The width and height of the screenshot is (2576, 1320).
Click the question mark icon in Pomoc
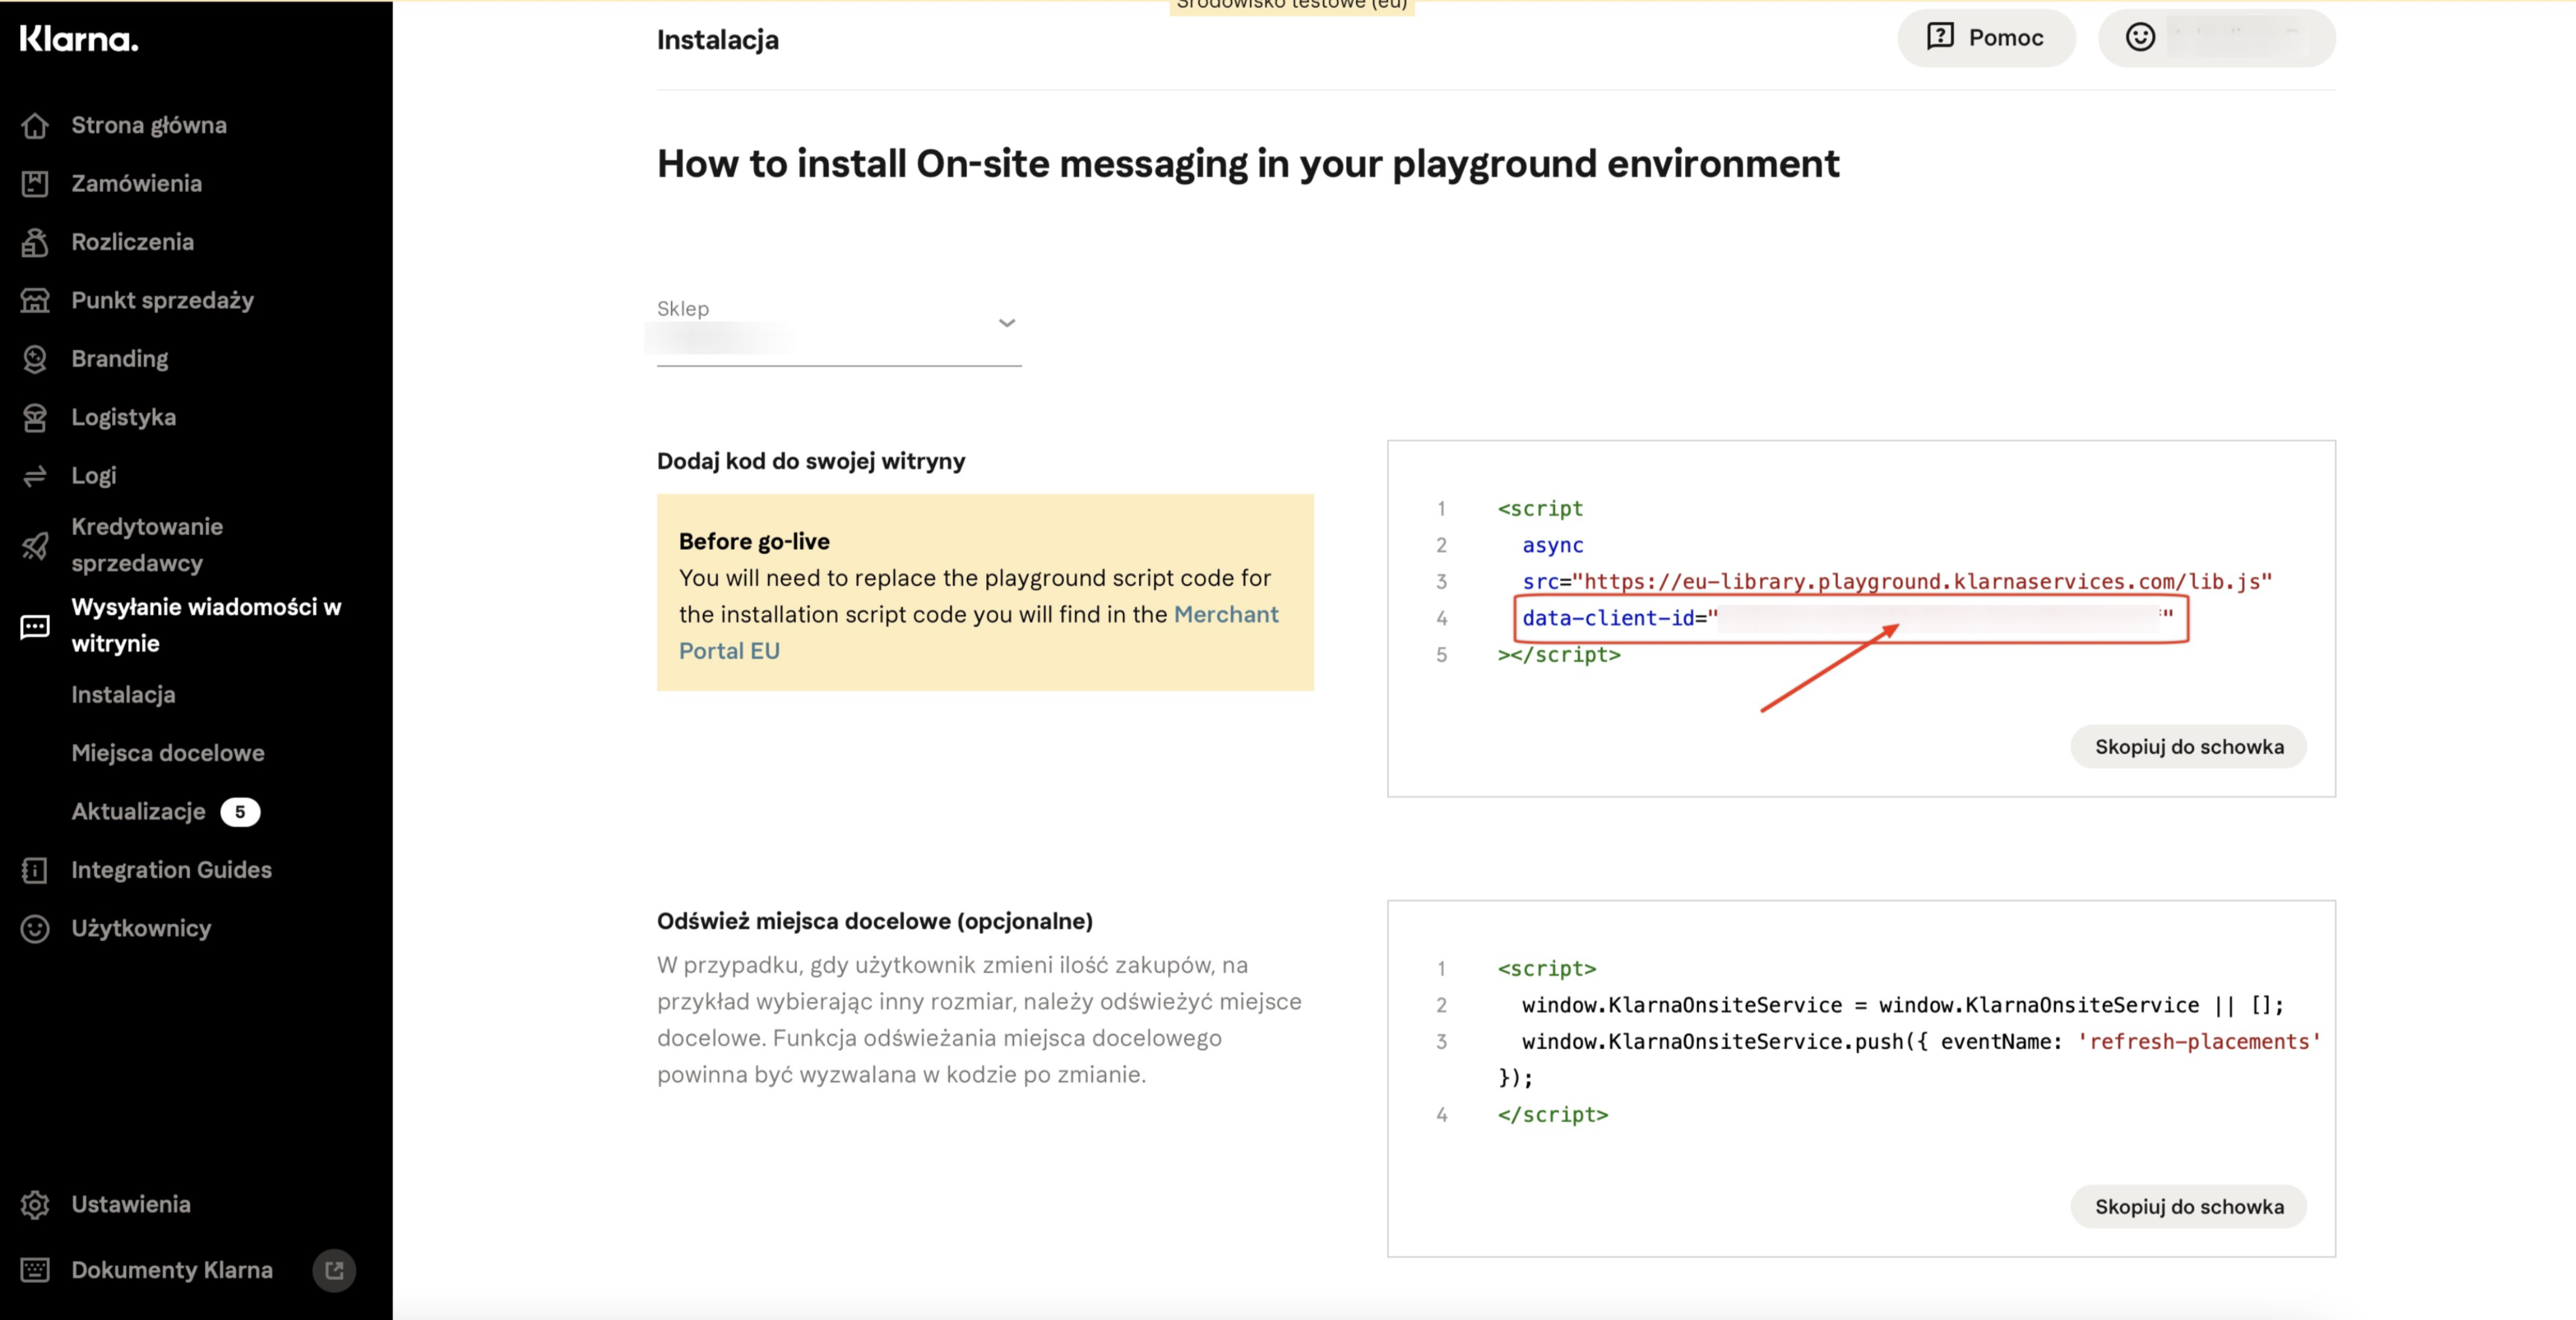tap(1940, 36)
